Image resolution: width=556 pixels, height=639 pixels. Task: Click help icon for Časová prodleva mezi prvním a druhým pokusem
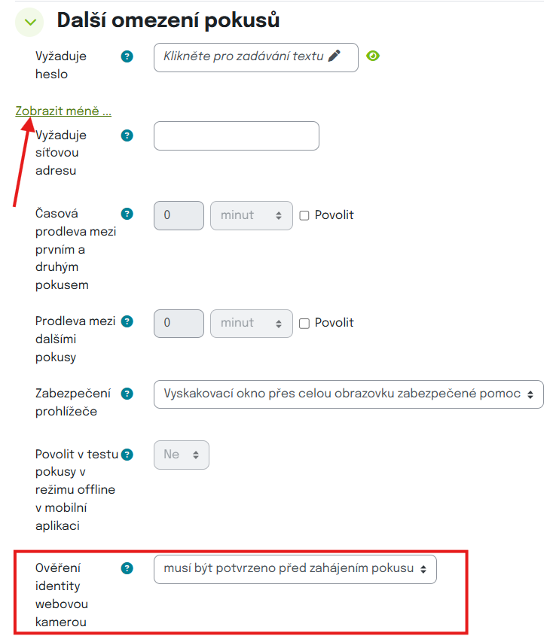click(x=127, y=214)
